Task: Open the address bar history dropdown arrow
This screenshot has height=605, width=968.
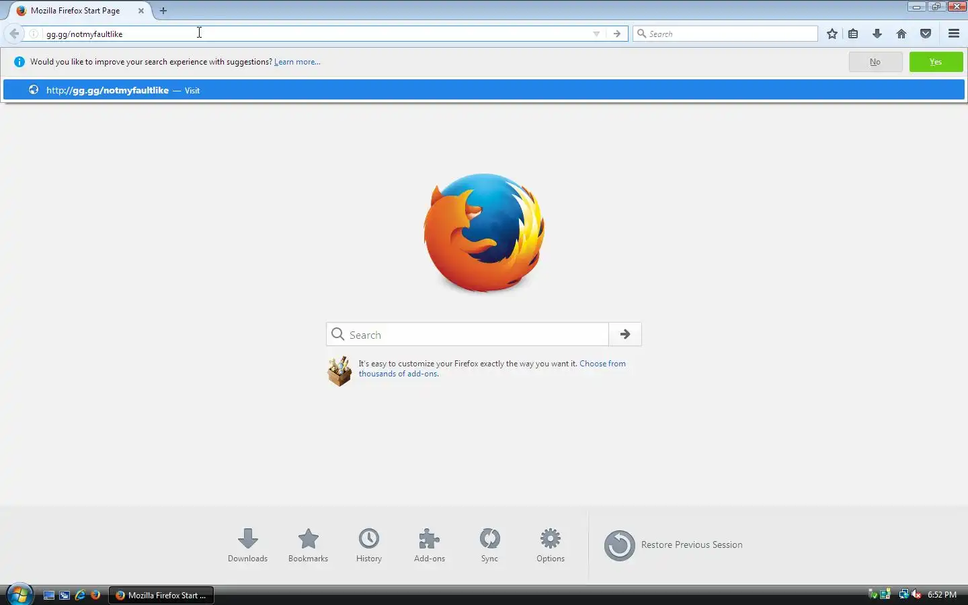Action: click(596, 34)
